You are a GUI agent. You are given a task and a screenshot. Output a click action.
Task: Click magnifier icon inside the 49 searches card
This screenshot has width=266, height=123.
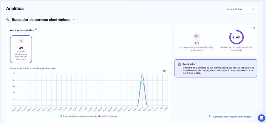tap(21, 41)
